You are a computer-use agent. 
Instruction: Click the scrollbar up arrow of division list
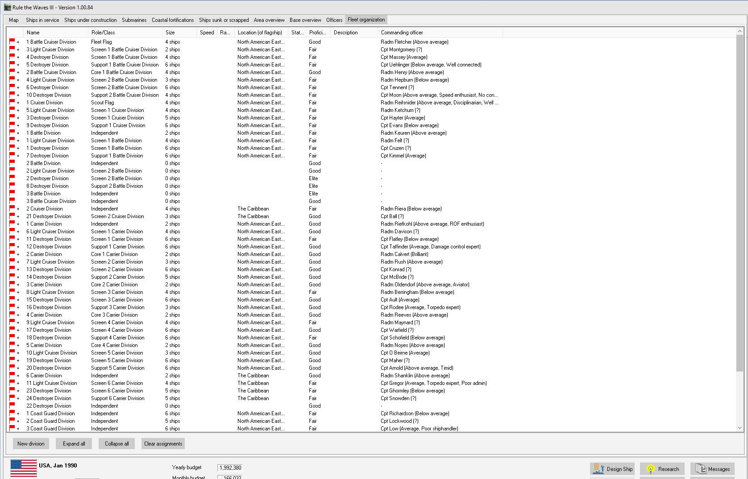pos(740,31)
